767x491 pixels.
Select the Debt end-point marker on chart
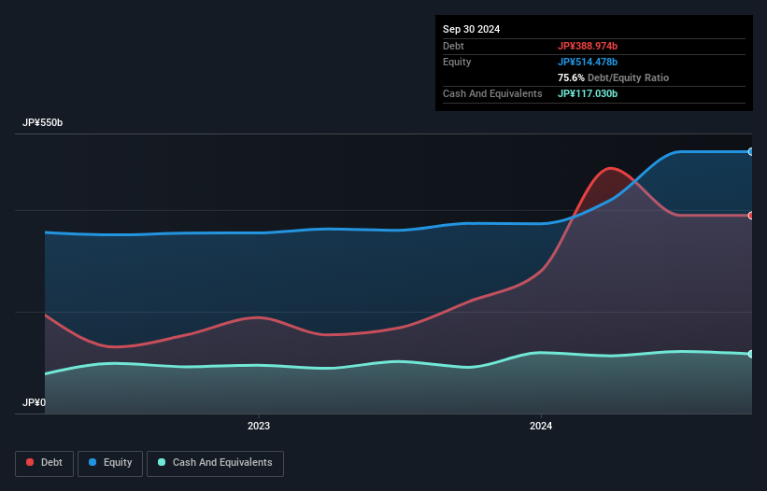pos(751,216)
